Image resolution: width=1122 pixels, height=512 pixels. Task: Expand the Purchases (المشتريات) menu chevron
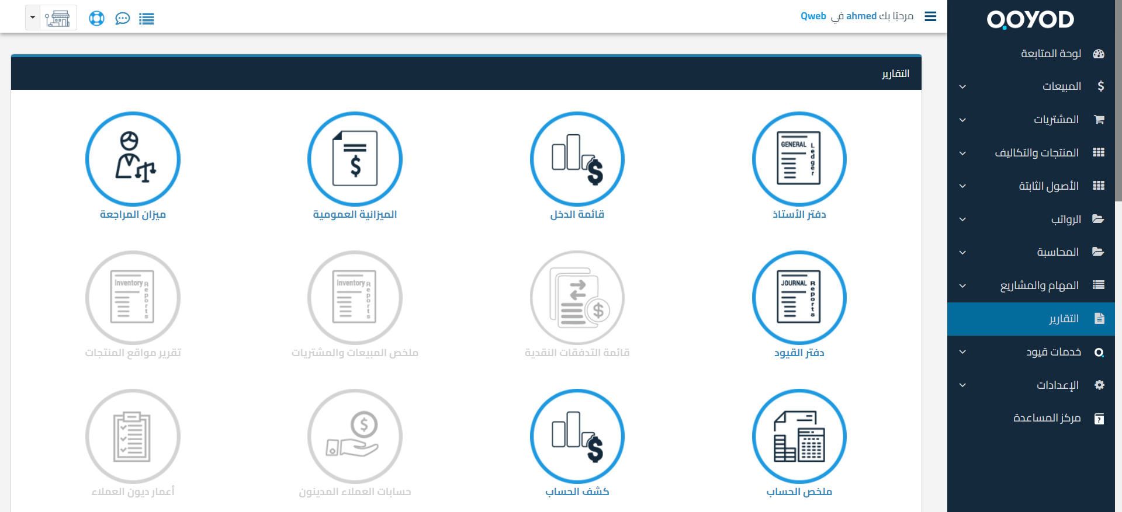962,120
